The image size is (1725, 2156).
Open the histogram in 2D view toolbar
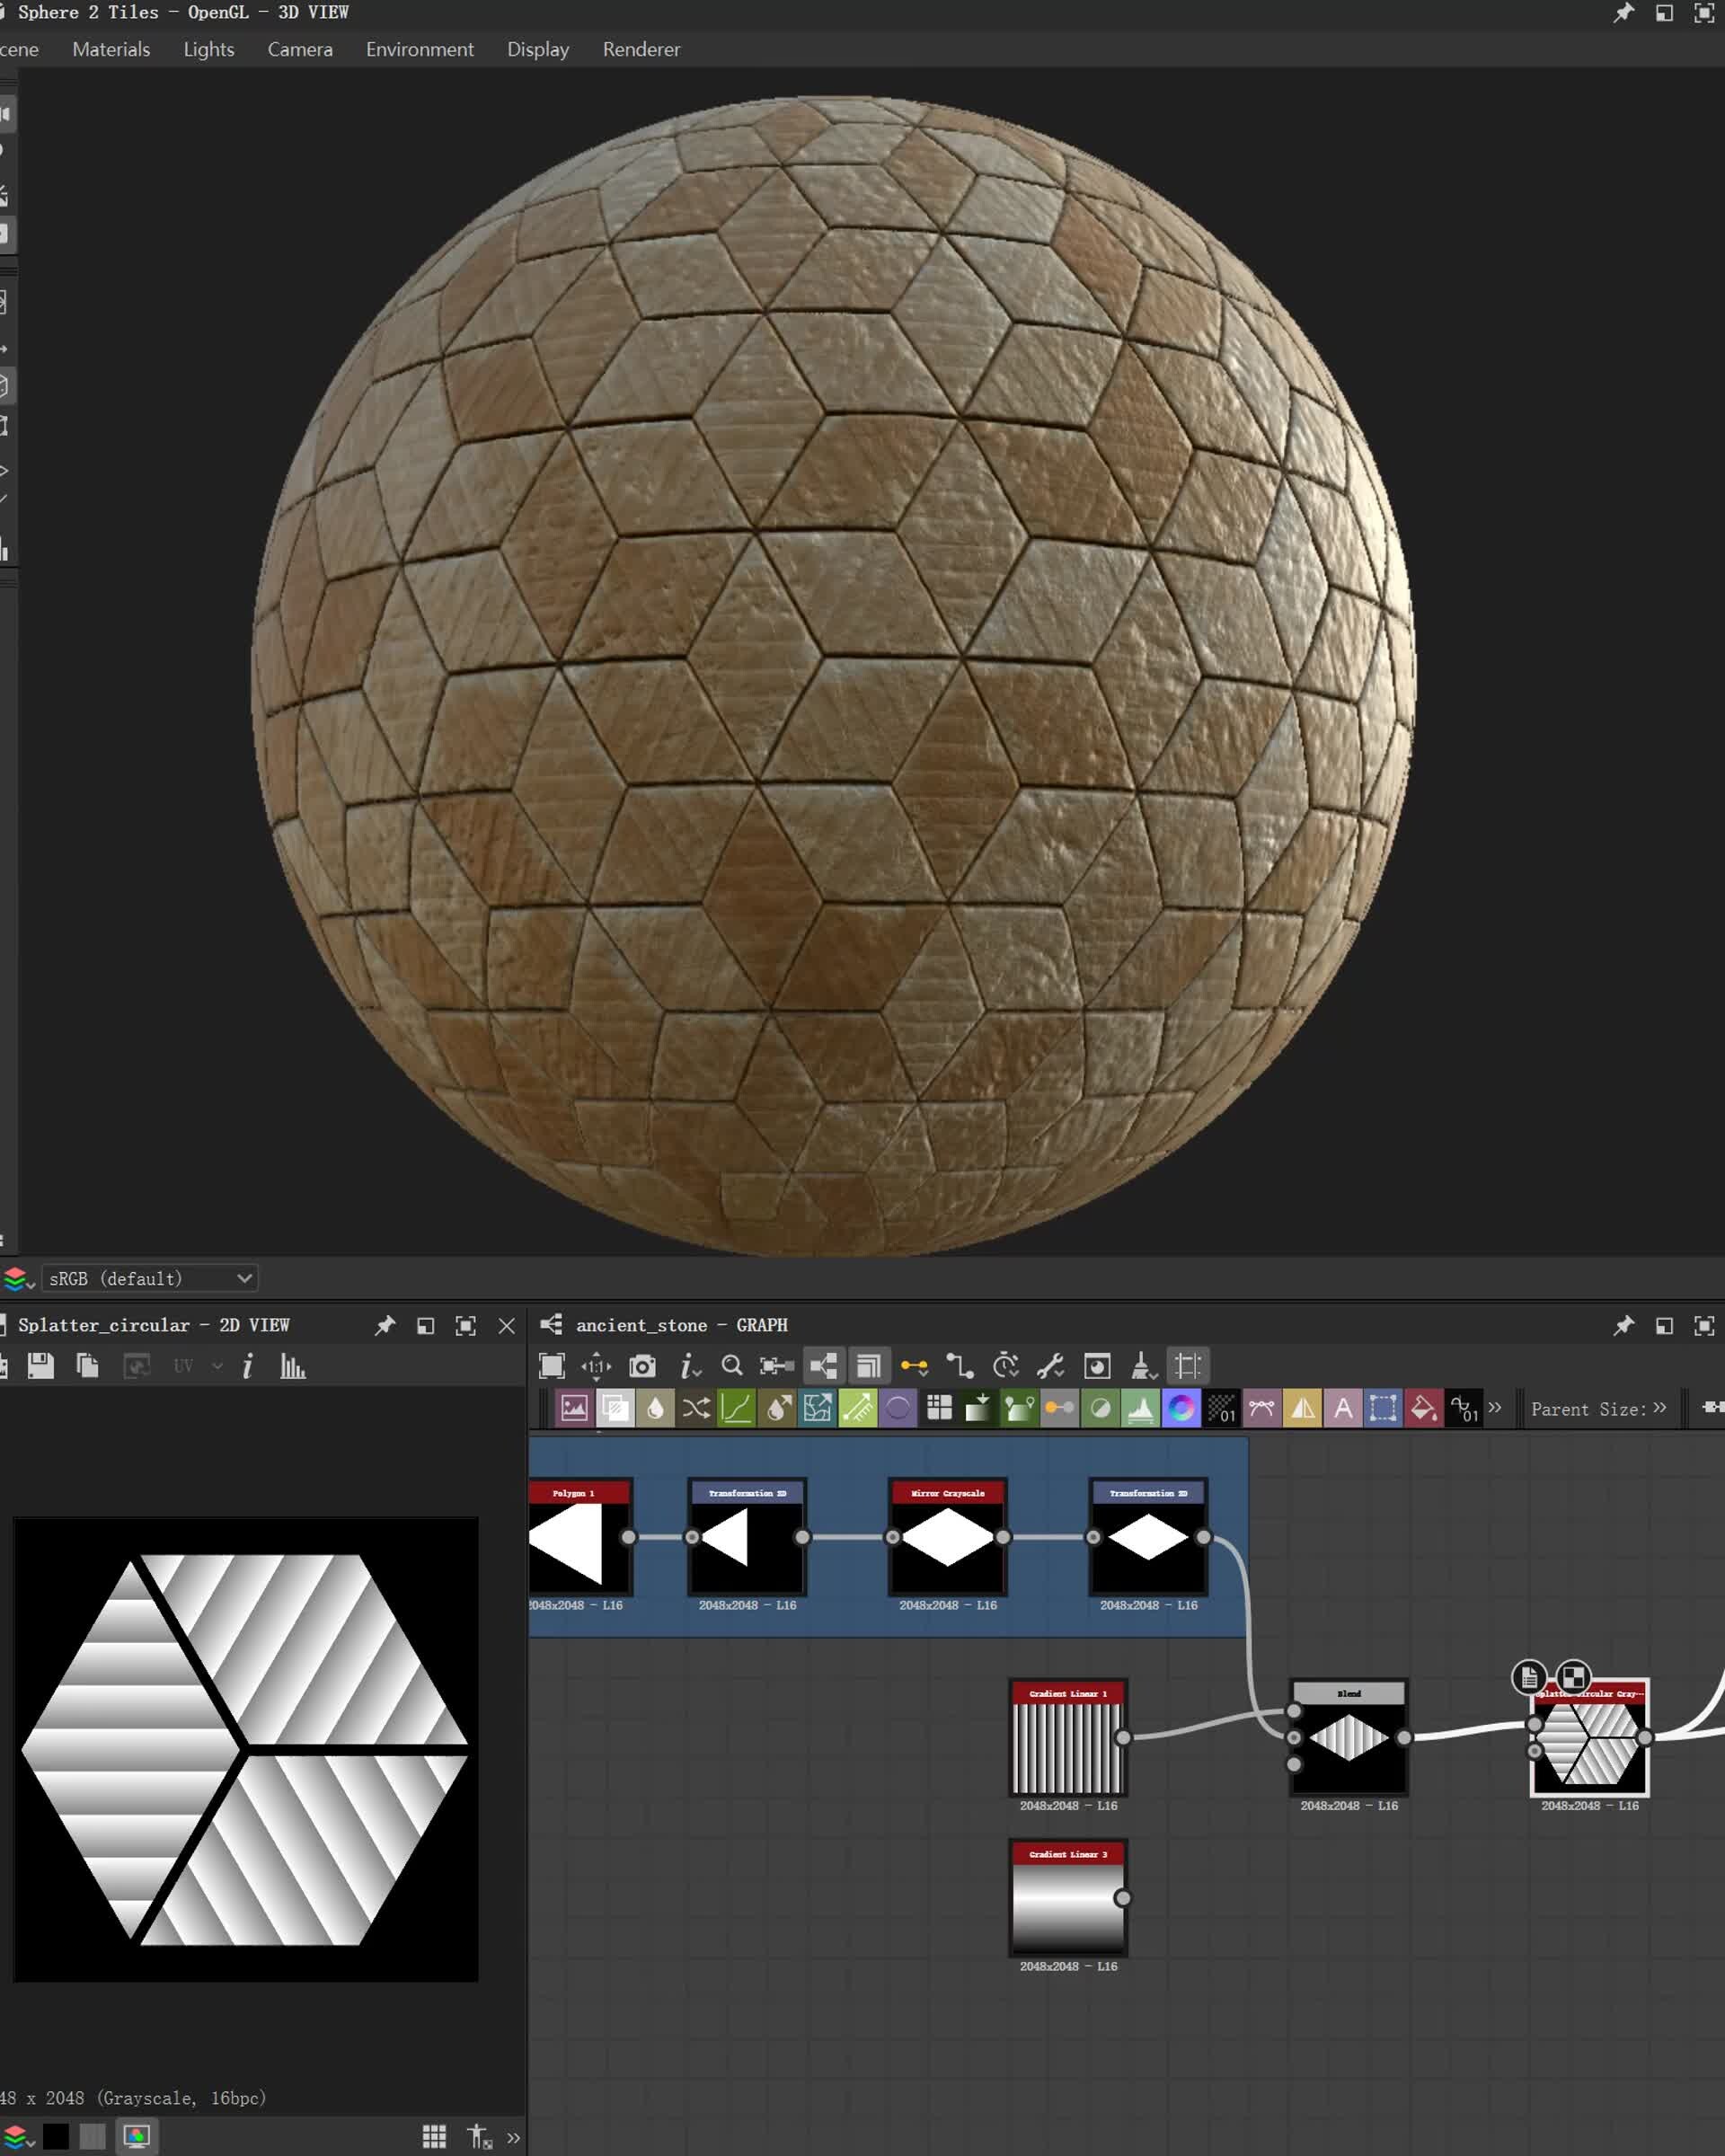click(292, 1366)
